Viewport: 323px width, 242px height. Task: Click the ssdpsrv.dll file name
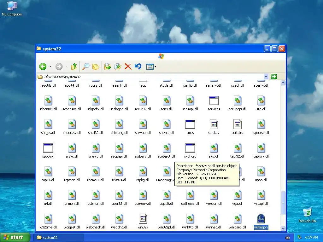pos(143,156)
